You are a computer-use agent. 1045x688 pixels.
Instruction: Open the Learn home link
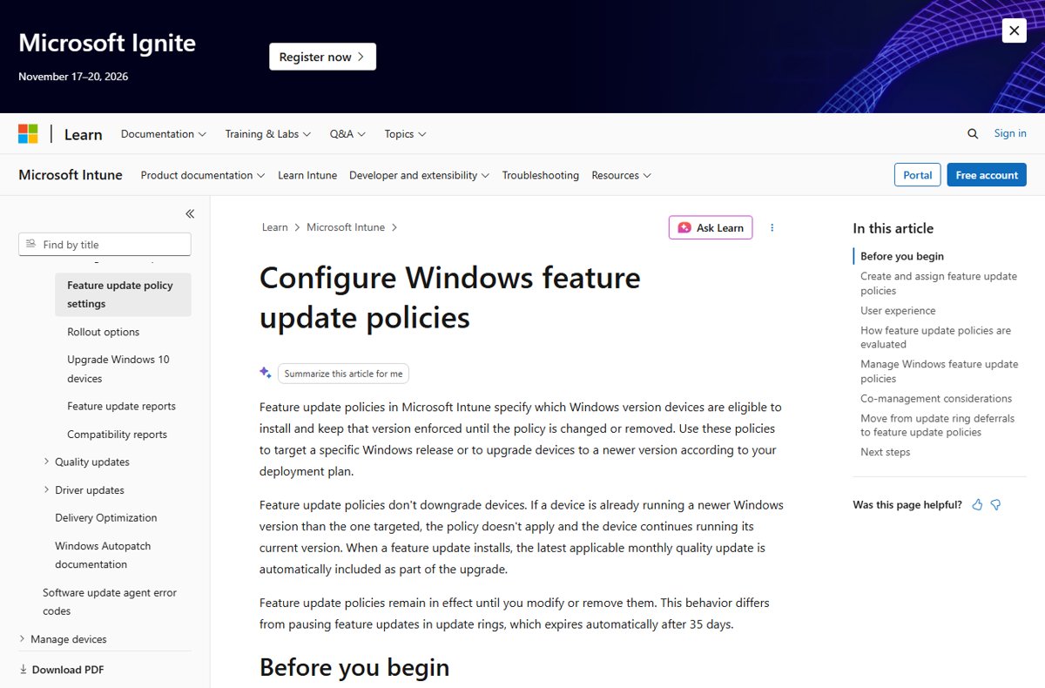tap(84, 134)
